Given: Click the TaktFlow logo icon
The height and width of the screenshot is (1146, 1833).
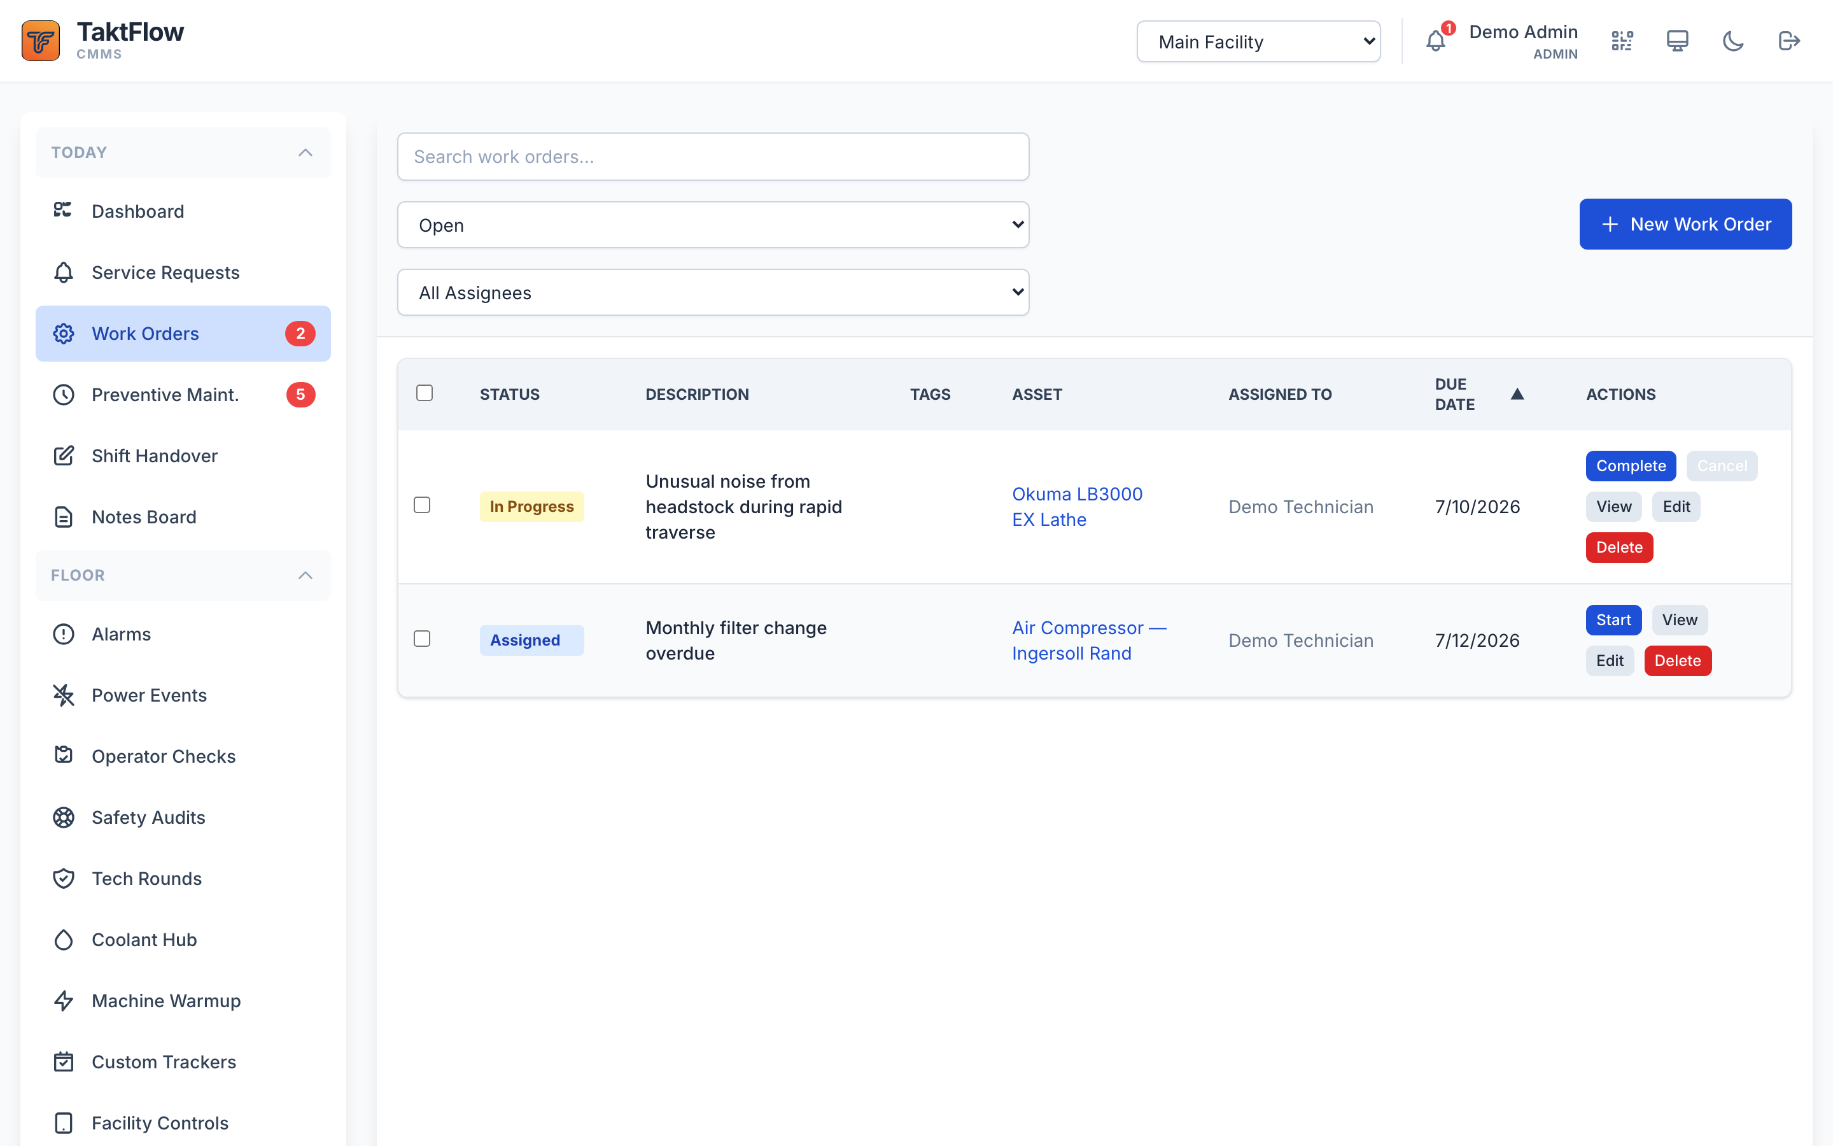Looking at the screenshot, I should point(41,41).
